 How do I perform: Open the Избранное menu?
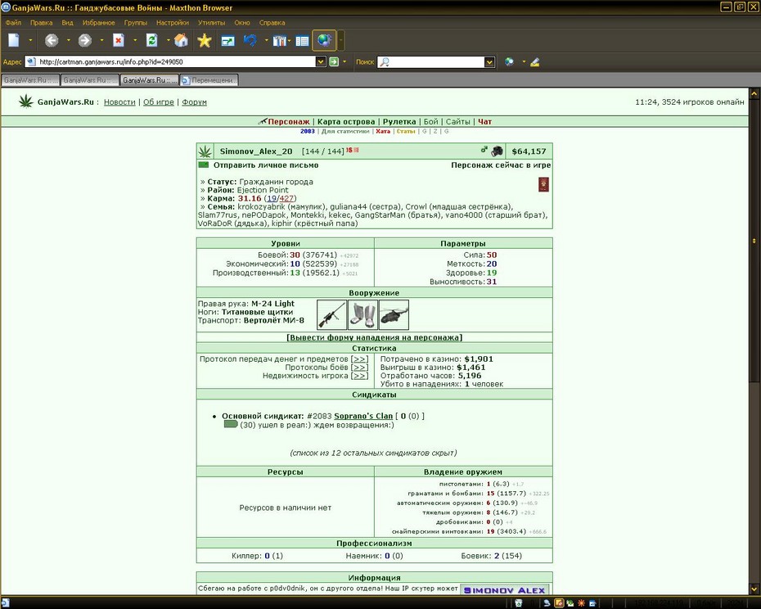coord(98,23)
